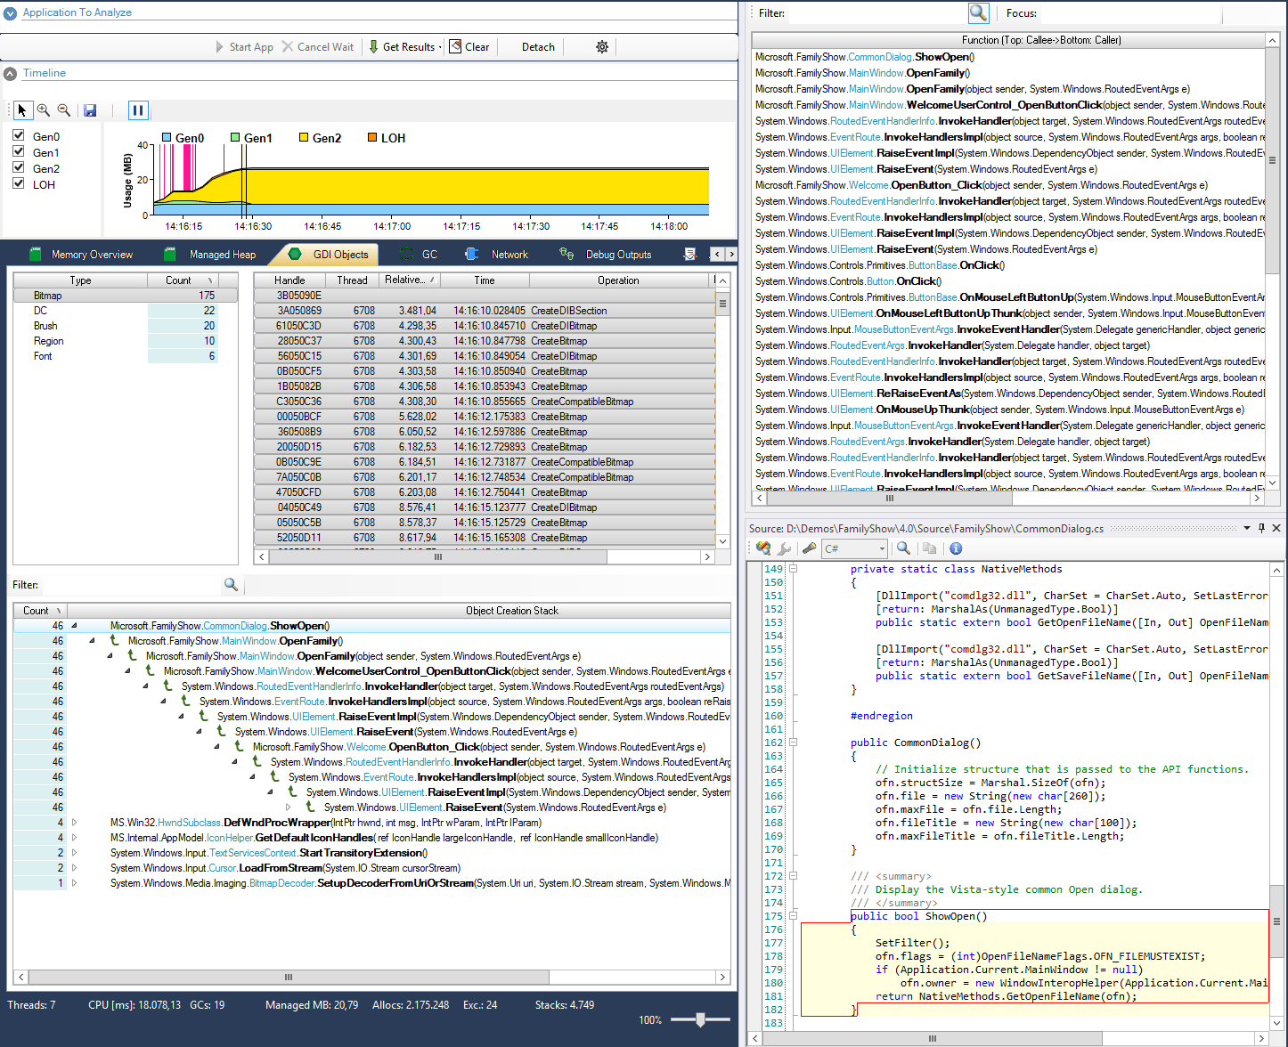Disable the Gen0 series checkbox

[18, 136]
